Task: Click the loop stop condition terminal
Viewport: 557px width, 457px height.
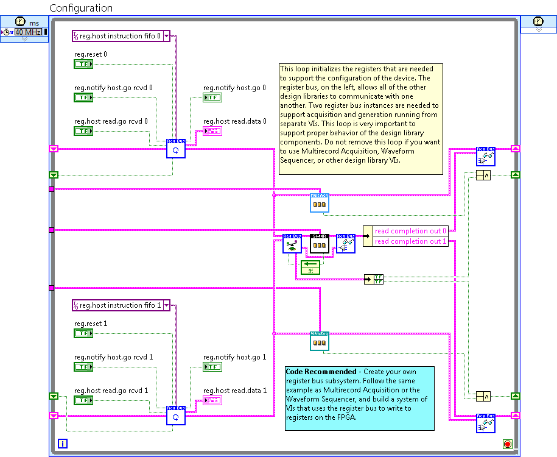Action: tap(506, 444)
